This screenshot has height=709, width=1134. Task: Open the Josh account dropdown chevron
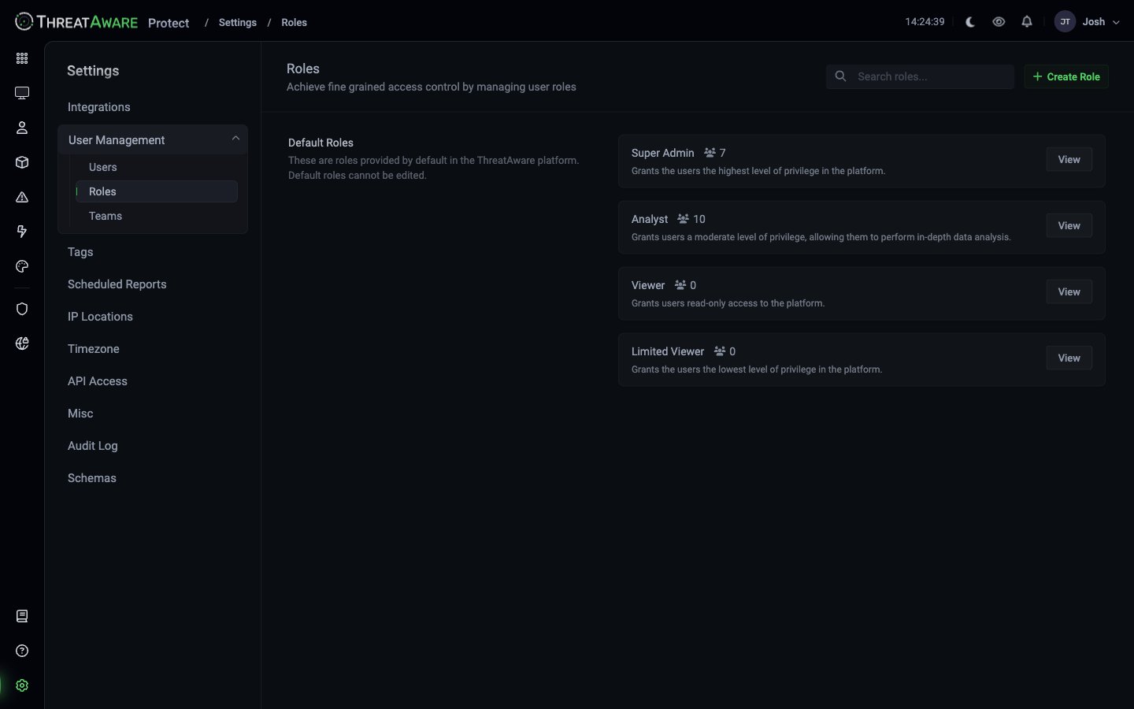coord(1116,22)
